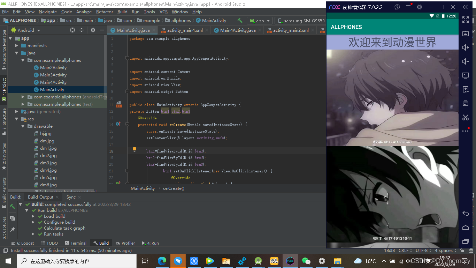Click the lightbulb intention icon on line 18
Viewport: 476px width, 268px height.
pos(134,150)
